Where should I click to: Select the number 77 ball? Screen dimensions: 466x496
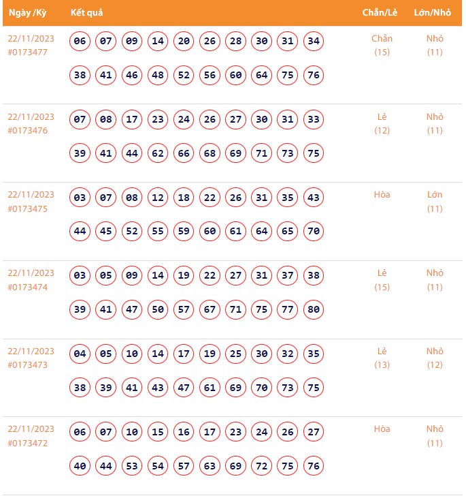click(x=288, y=309)
